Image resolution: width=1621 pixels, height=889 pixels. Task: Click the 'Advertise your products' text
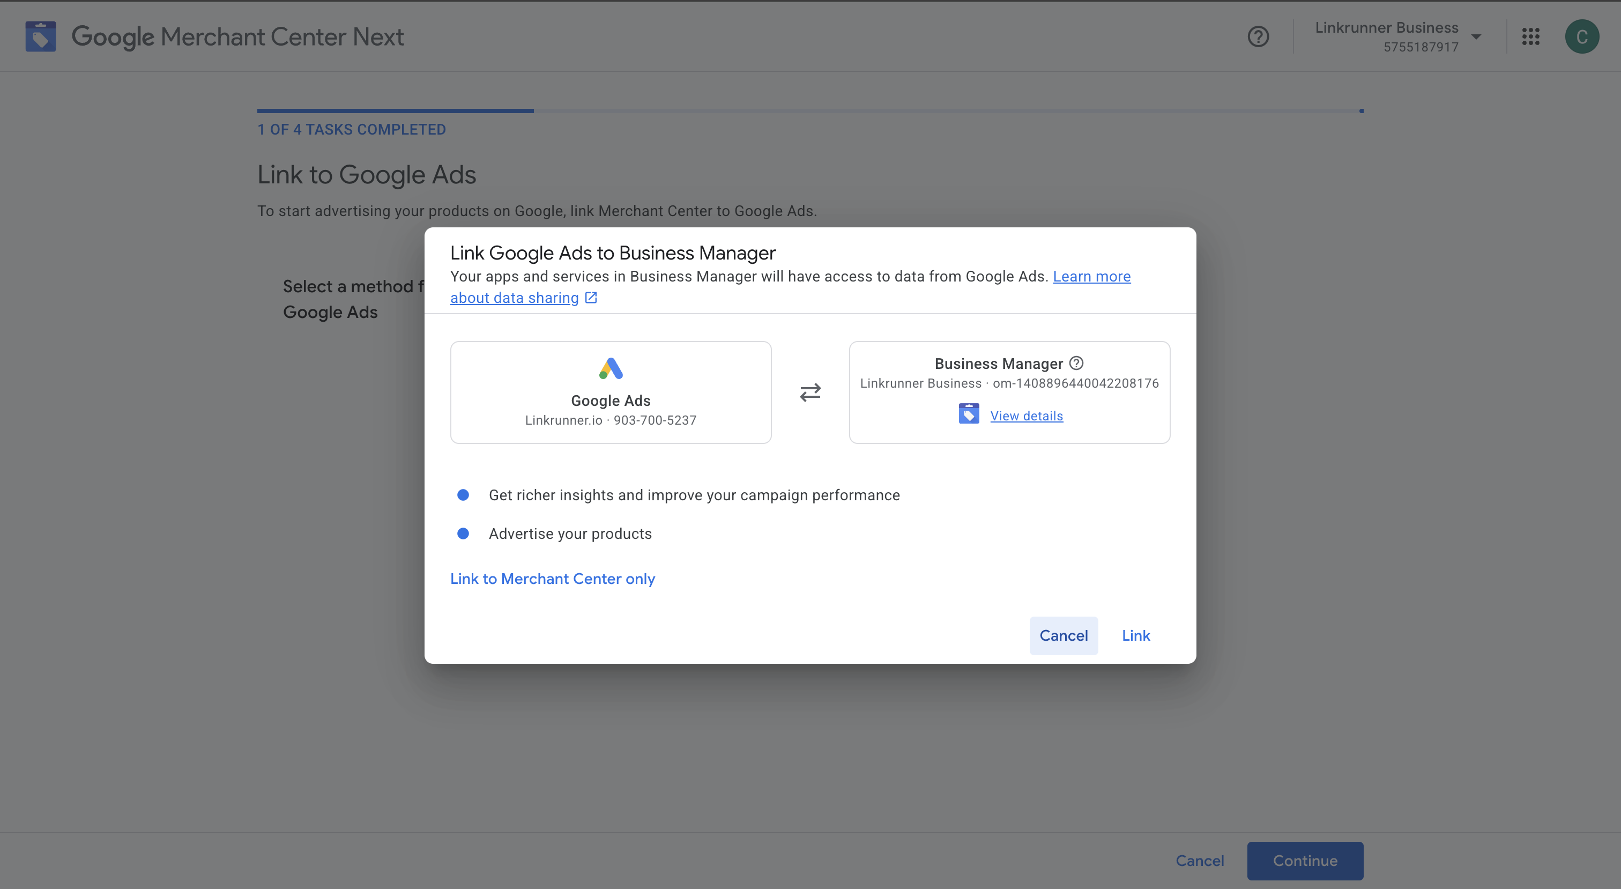tap(570, 534)
